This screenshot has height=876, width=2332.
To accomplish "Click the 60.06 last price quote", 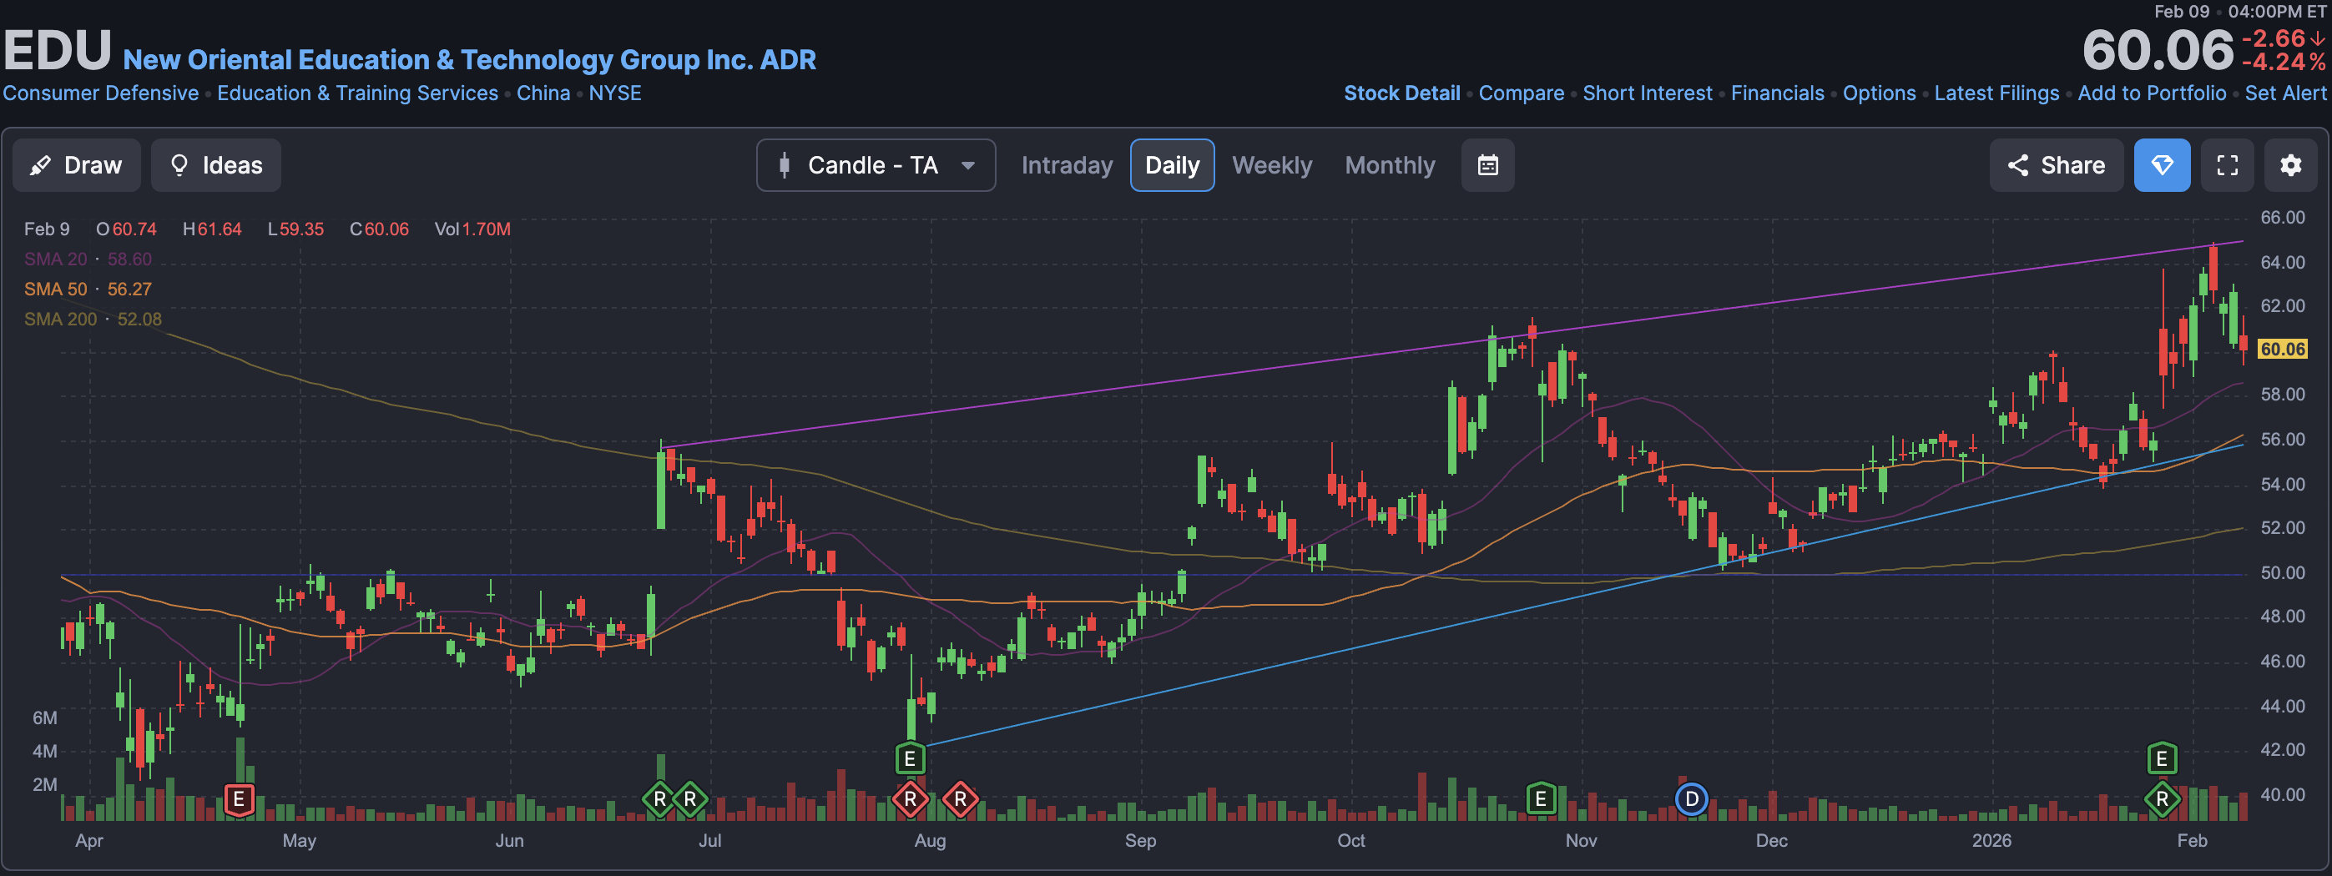I will 2158,50.
